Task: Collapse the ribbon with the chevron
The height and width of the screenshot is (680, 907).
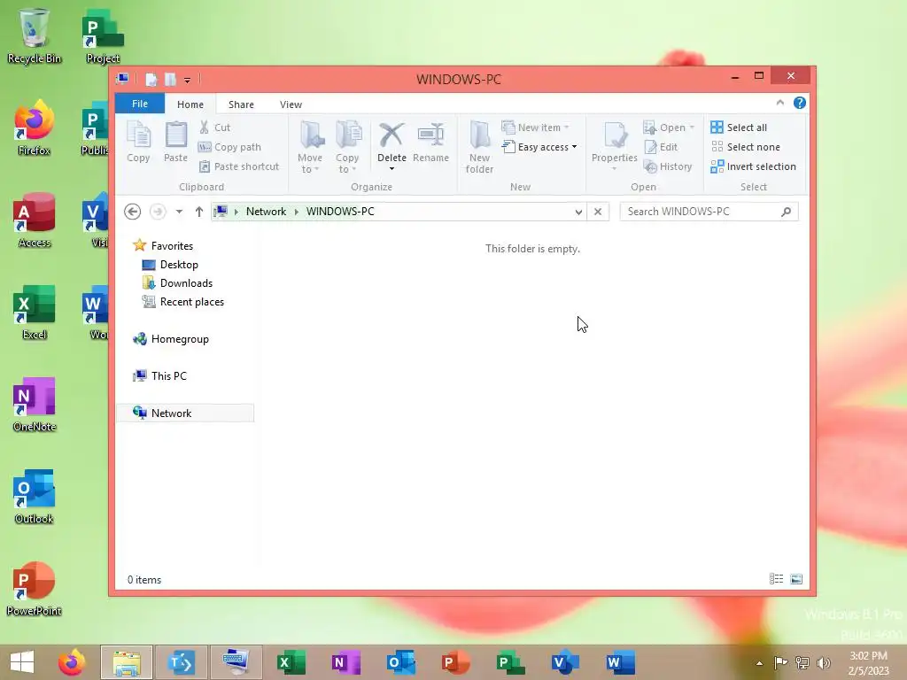Action: pyautogui.click(x=779, y=103)
